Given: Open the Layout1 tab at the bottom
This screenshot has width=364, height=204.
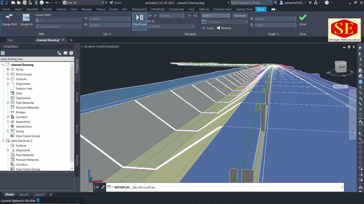Looking at the screenshot, I should click(x=24, y=194).
